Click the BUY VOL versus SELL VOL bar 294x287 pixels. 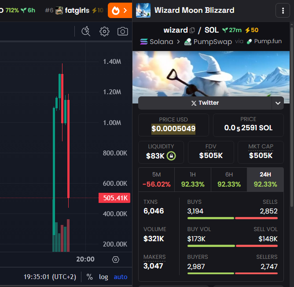pyautogui.click(x=232, y=246)
